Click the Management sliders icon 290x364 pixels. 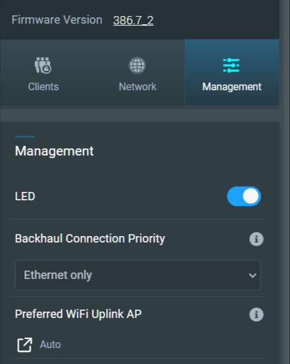tap(231, 65)
